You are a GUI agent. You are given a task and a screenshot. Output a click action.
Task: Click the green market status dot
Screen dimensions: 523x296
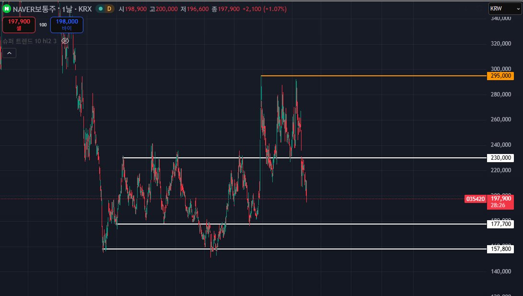101,9
